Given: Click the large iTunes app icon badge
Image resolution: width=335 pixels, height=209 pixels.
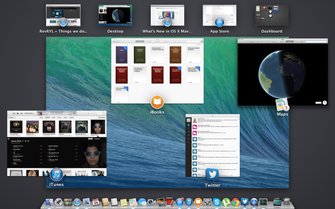Looking at the screenshot, I should [57, 175].
